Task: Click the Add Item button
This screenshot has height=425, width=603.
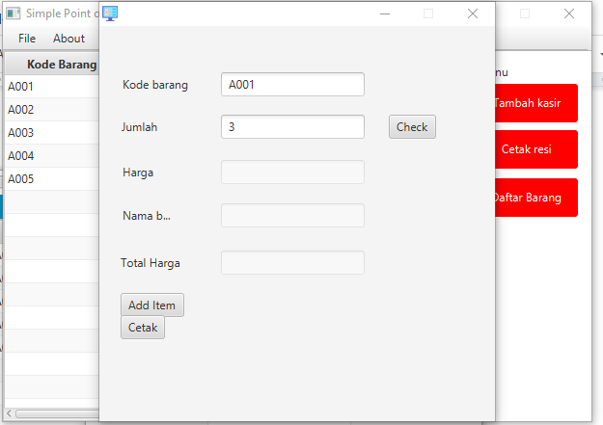Action: 151,305
